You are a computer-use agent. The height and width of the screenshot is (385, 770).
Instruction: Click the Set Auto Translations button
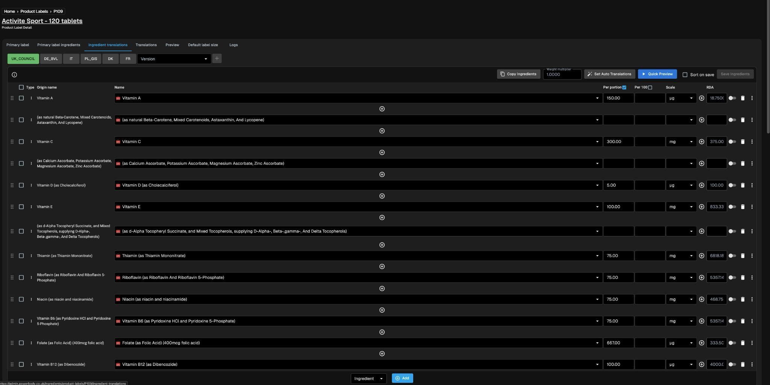tap(609, 74)
